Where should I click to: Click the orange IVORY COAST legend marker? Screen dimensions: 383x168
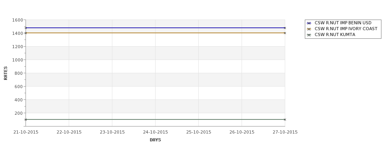pyautogui.click(x=309, y=29)
